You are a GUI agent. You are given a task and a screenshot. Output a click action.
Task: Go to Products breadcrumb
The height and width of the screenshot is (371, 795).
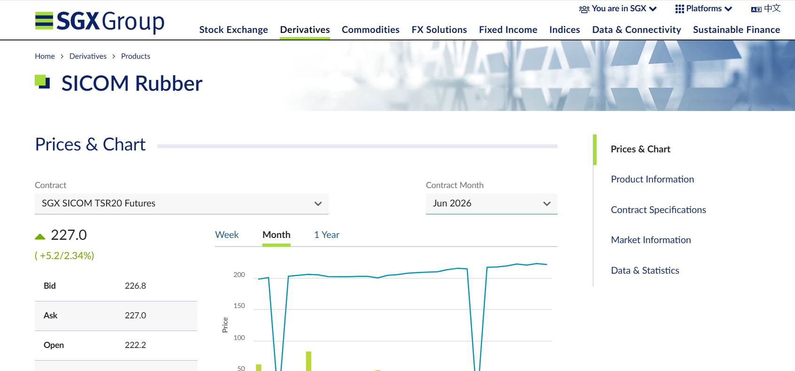tap(136, 56)
